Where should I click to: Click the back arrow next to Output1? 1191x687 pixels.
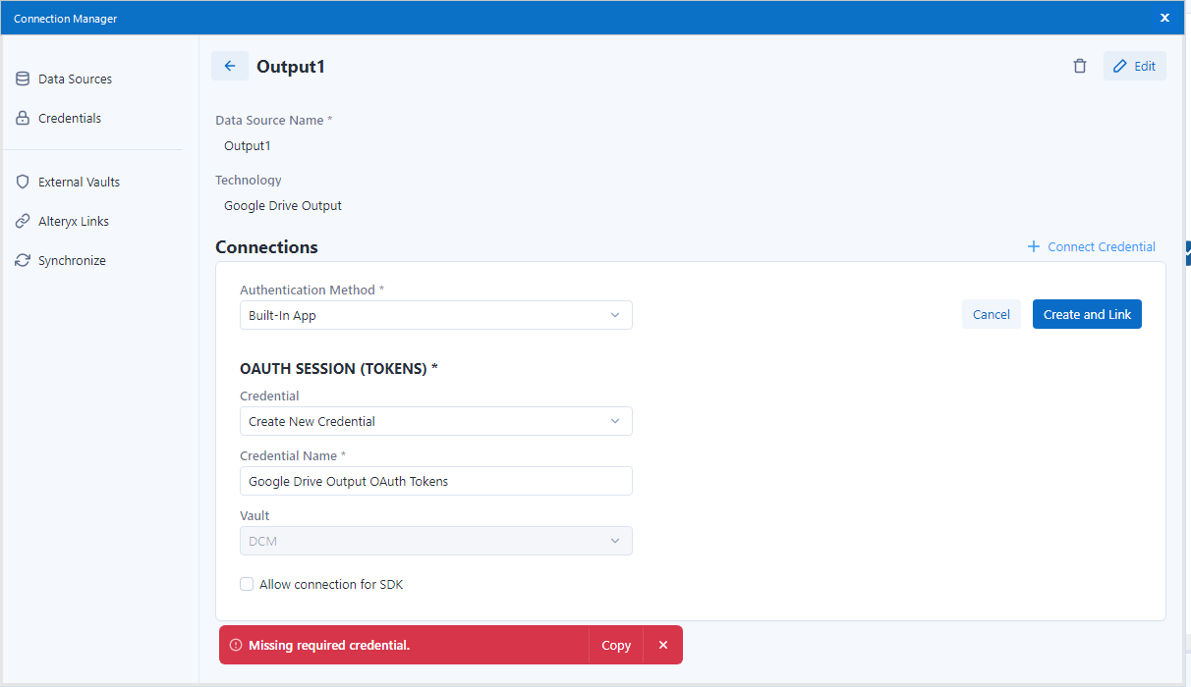click(229, 66)
